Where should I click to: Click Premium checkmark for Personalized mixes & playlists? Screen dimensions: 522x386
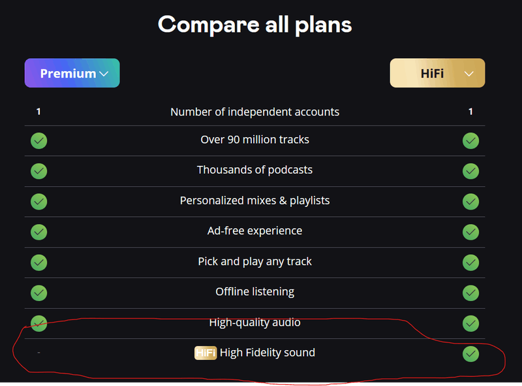[x=38, y=201]
